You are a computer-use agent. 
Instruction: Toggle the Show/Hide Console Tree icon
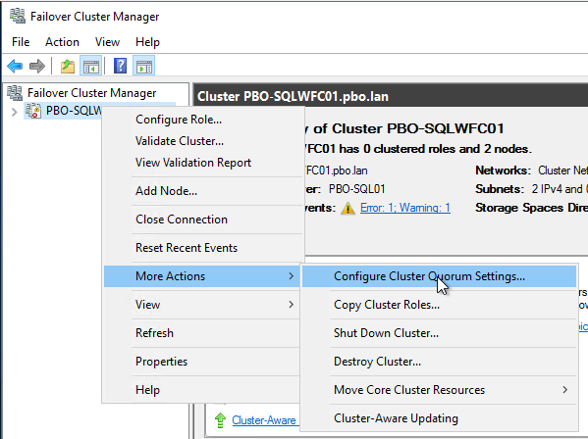[x=90, y=67]
